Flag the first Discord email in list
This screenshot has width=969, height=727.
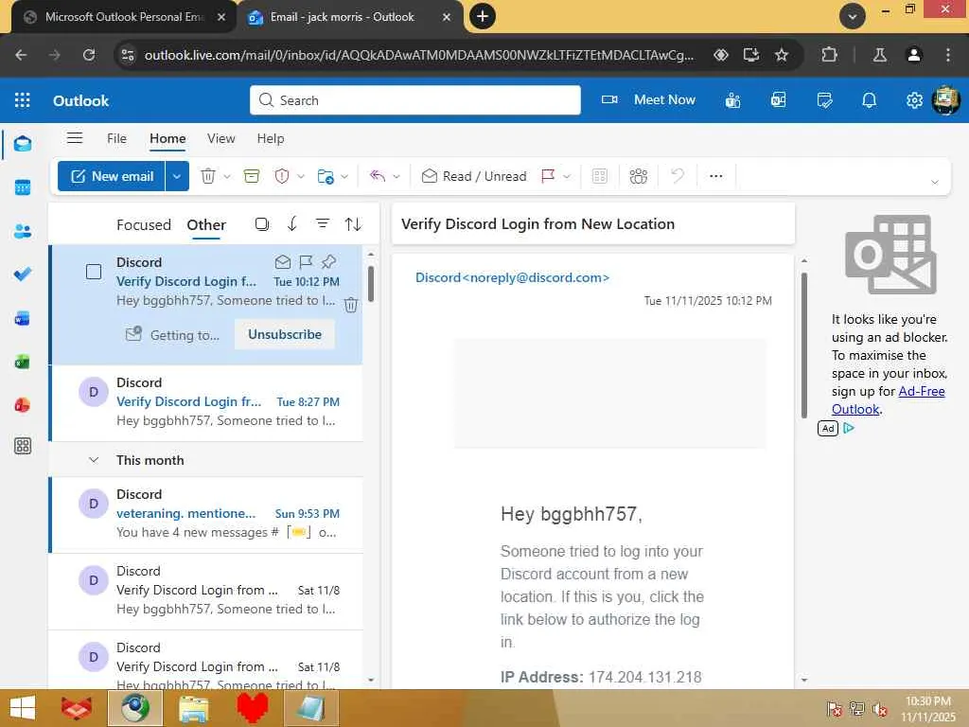[x=306, y=261]
